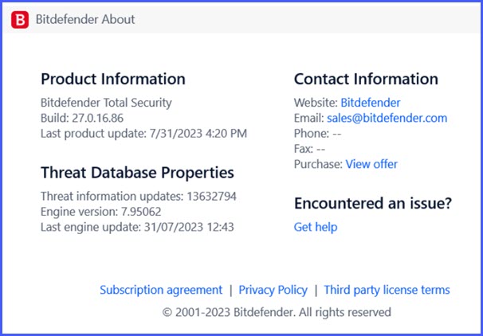View Third party license terms
The width and height of the screenshot is (483, 336).
pyautogui.click(x=387, y=290)
